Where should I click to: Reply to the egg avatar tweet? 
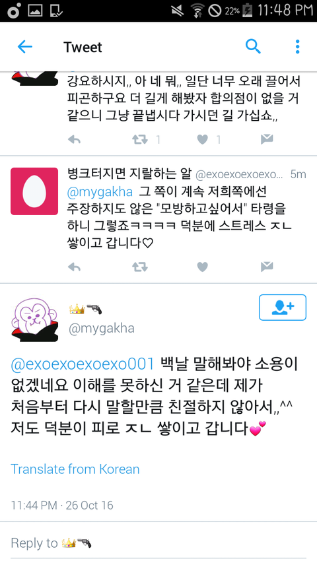click(x=74, y=267)
